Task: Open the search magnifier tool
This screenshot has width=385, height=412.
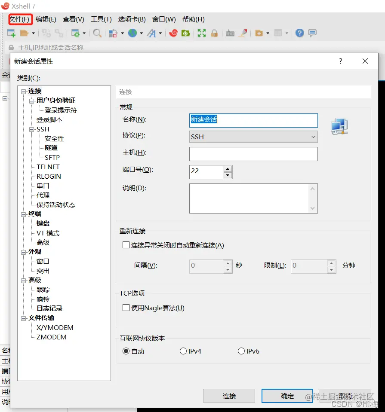Action: coord(97,33)
